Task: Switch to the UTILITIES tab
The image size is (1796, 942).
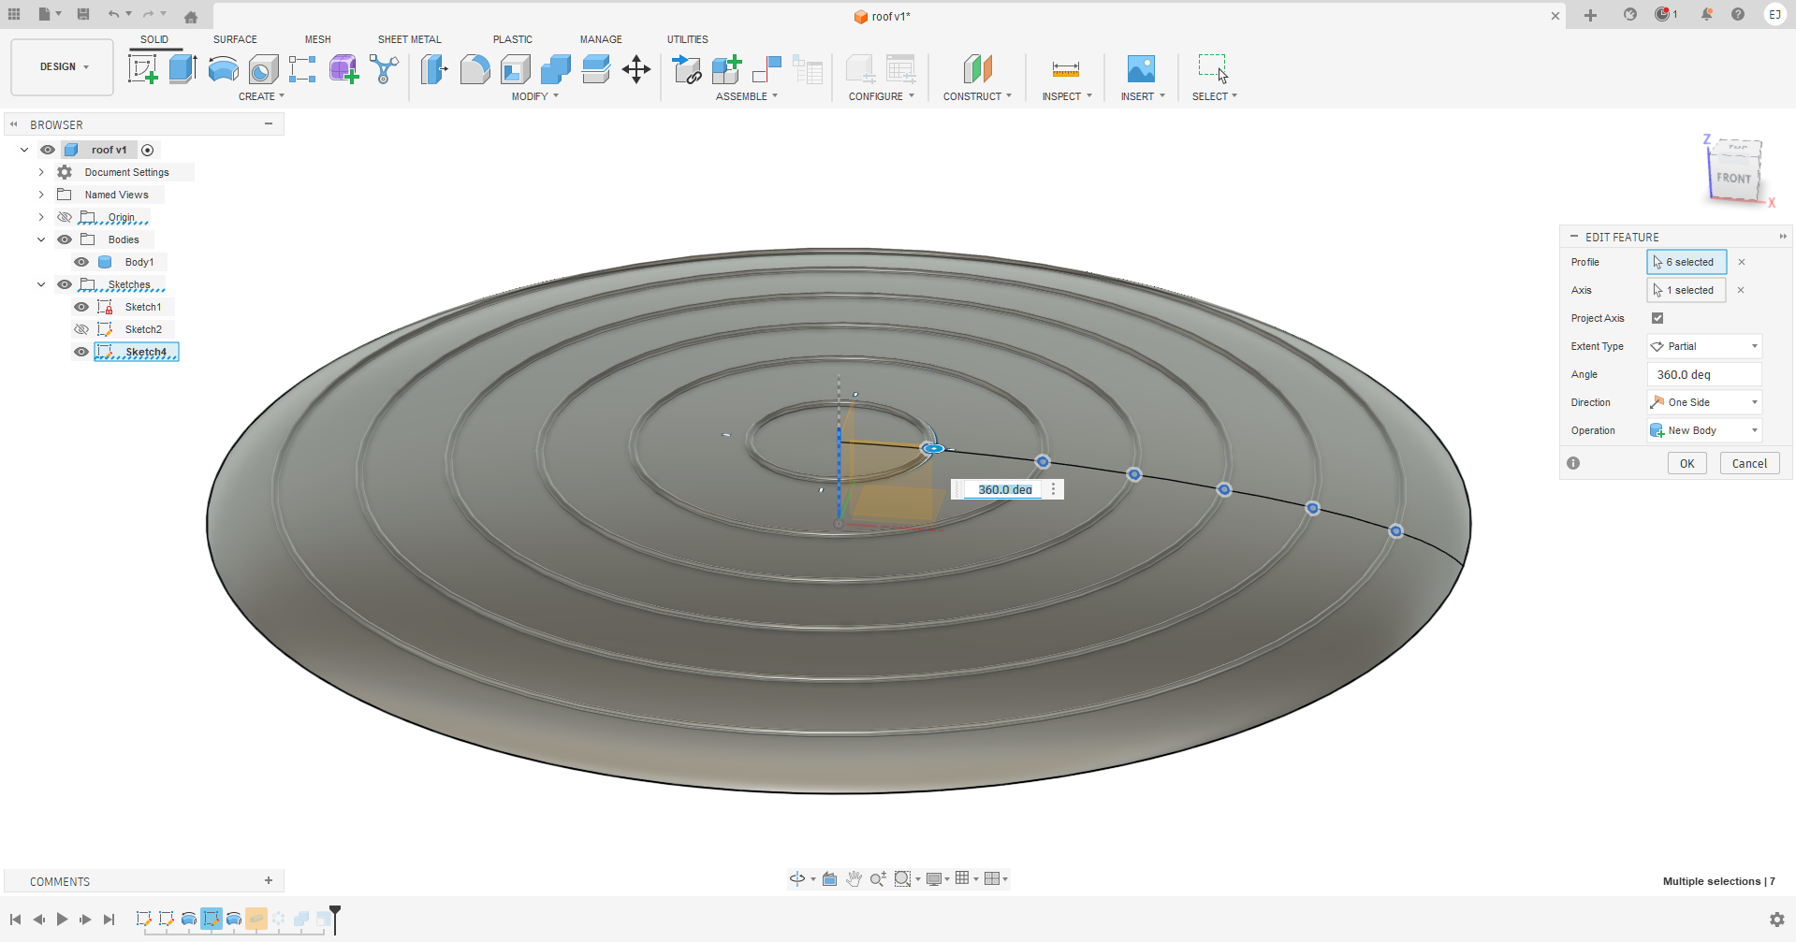Action: [x=687, y=39]
